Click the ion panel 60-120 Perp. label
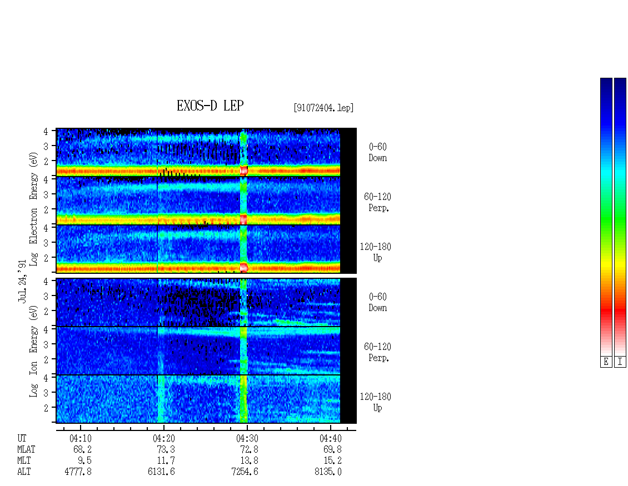Image resolution: width=628 pixels, height=486 pixels. point(377,352)
